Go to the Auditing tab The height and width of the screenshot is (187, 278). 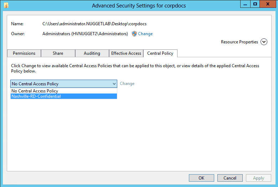(92, 53)
